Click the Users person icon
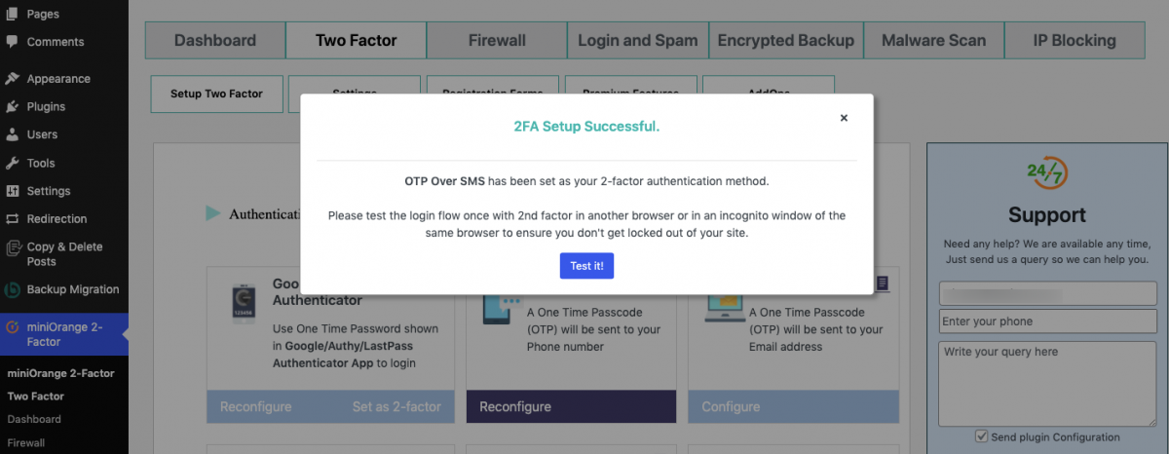The width and height of the screenshot is (1169, 454). 12,134
